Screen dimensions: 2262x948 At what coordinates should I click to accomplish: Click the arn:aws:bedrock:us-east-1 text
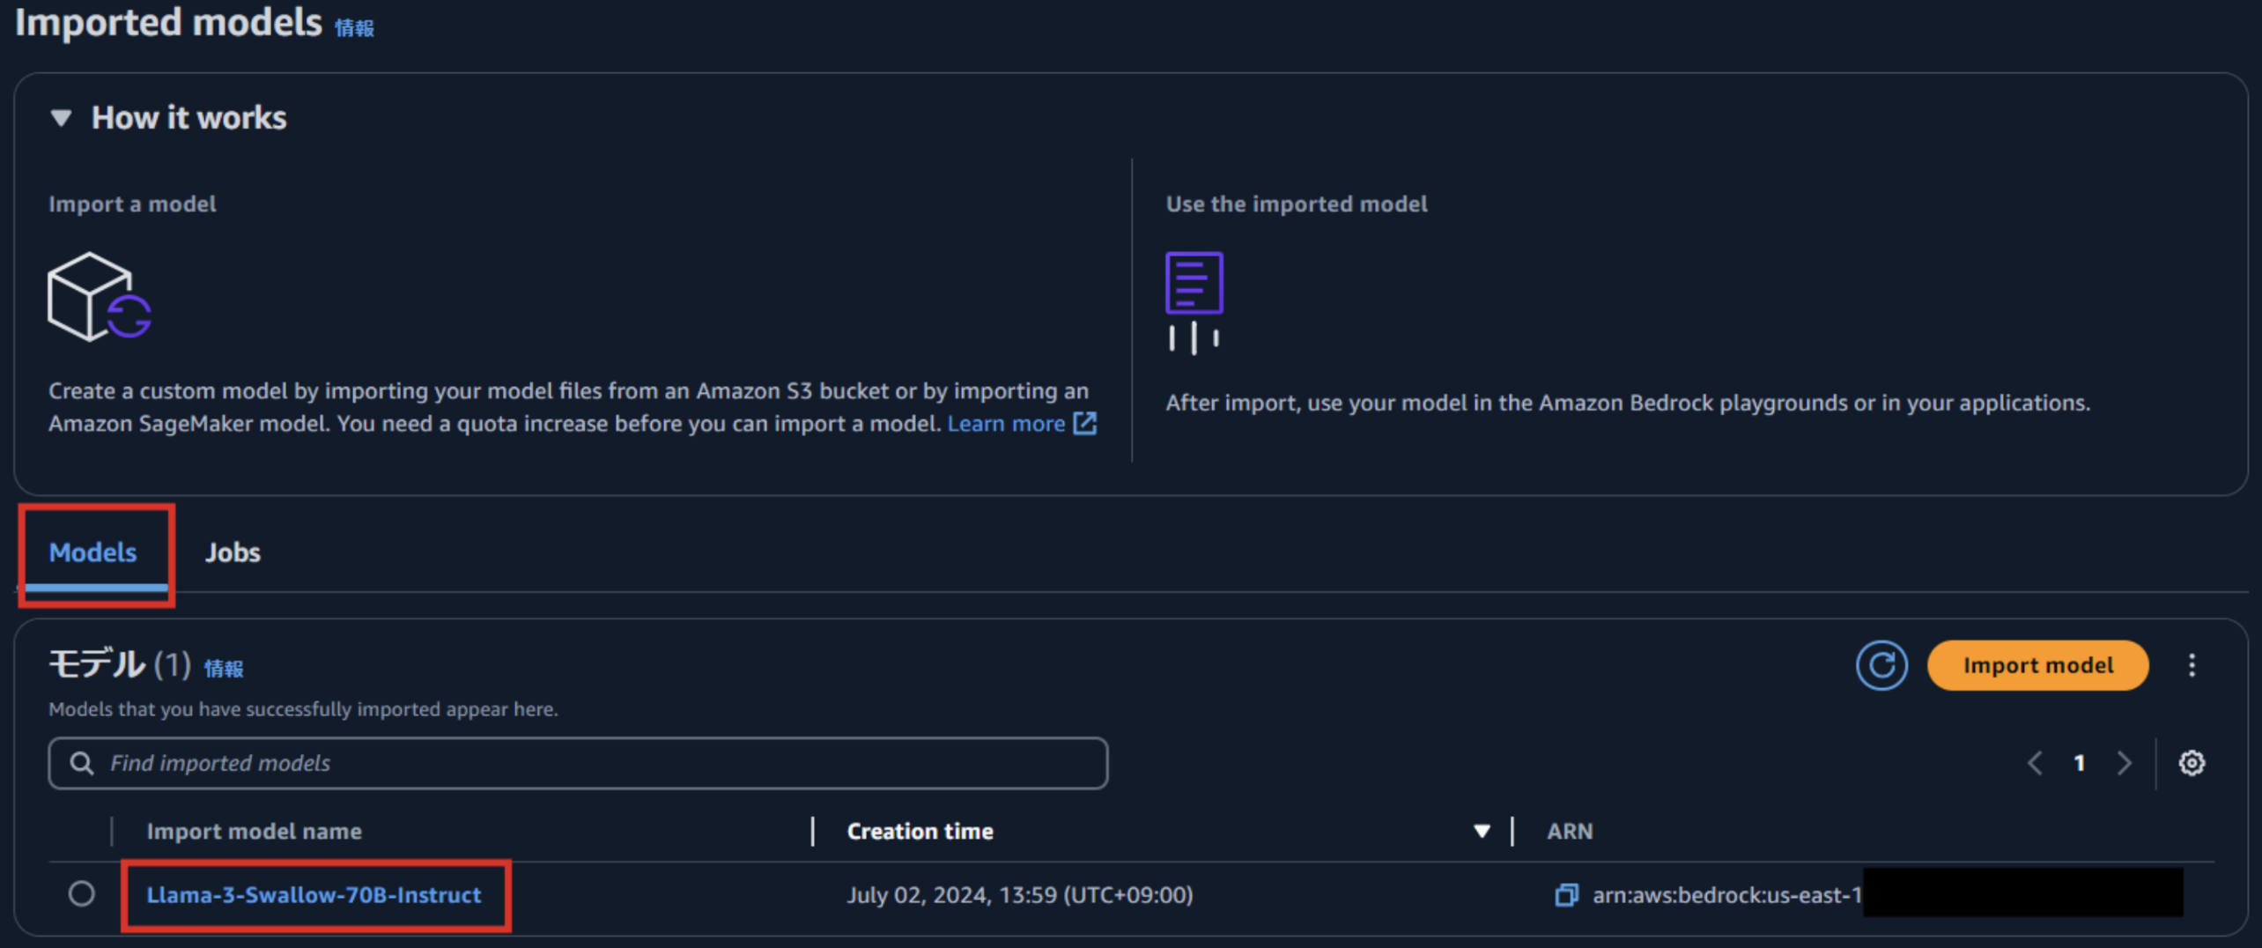[x=1727, y=895]
